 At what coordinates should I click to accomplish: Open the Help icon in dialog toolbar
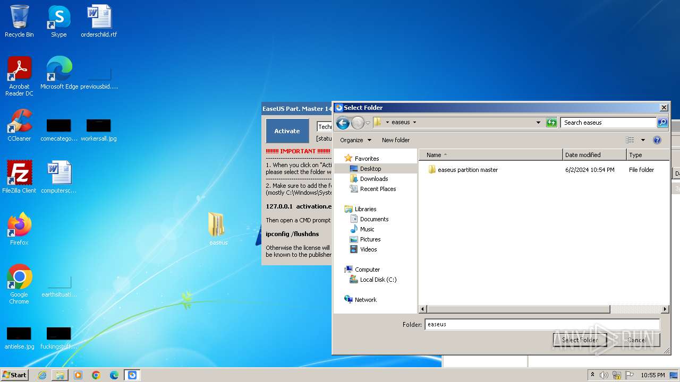[657, 140]
